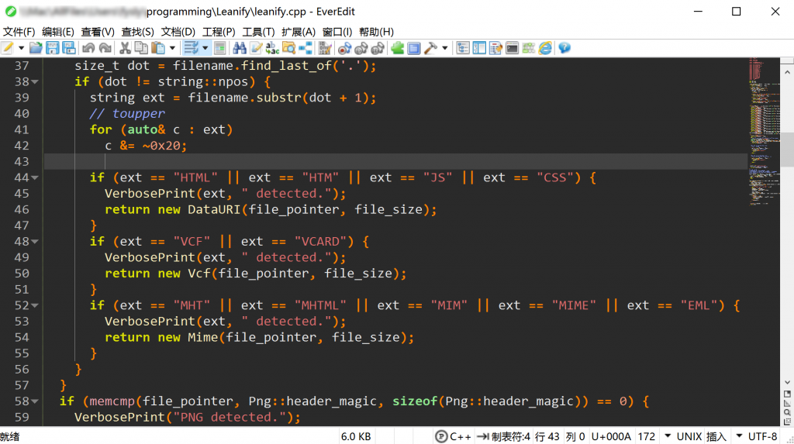The height and width of the screenshot is (444, 794).
Task: Click the Cut scissors icon
Action: 125,48
